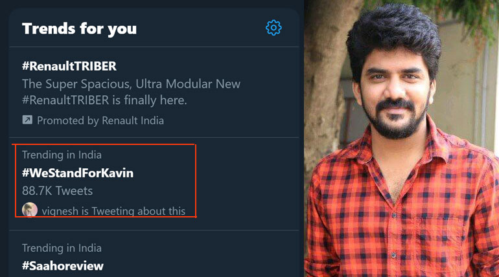
Task: Open trends settings with the gear icon
Action: pyautogui.click(x=273, y=28)
